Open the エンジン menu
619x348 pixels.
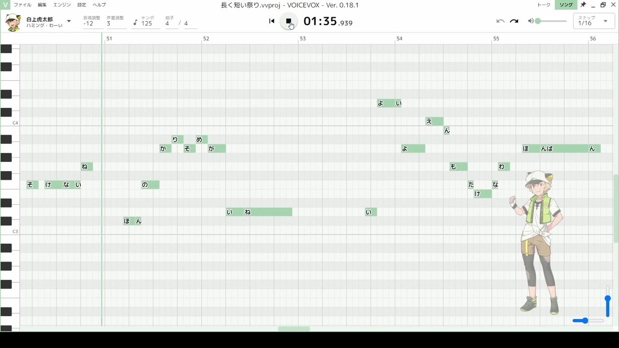click(x=62, y=5)
